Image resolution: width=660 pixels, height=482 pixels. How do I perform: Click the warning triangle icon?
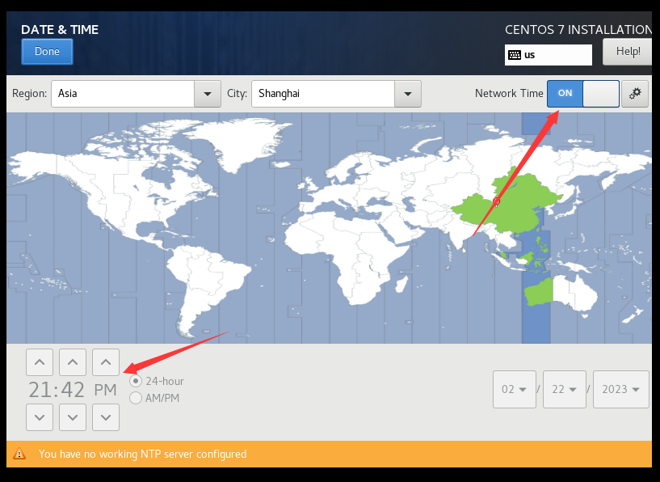tap(19, 454)
